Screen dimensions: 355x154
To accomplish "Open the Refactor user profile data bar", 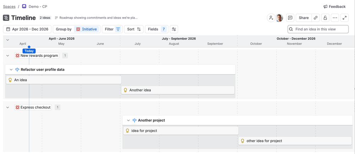I will point(120,70).
